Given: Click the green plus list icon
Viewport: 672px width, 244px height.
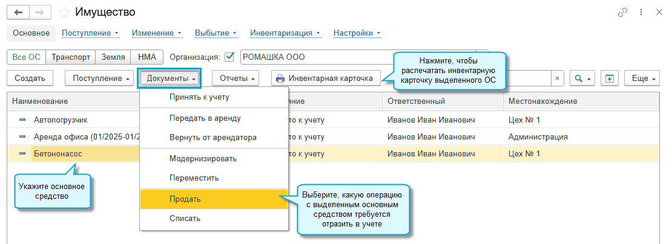Looking at the screenshot, I should click(x=610, y=79).
